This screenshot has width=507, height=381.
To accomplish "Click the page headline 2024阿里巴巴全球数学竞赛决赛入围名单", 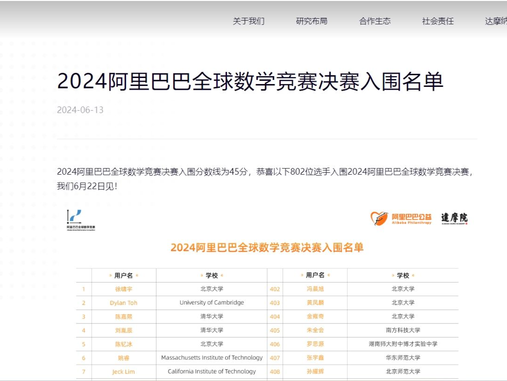I will (250, 81).
